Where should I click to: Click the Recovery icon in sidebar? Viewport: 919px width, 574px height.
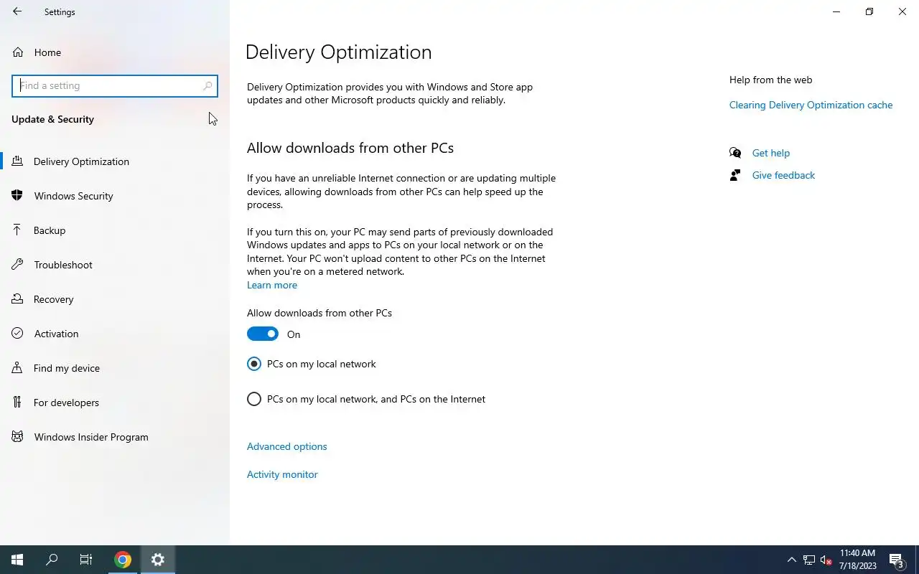[x=18, y=299]
